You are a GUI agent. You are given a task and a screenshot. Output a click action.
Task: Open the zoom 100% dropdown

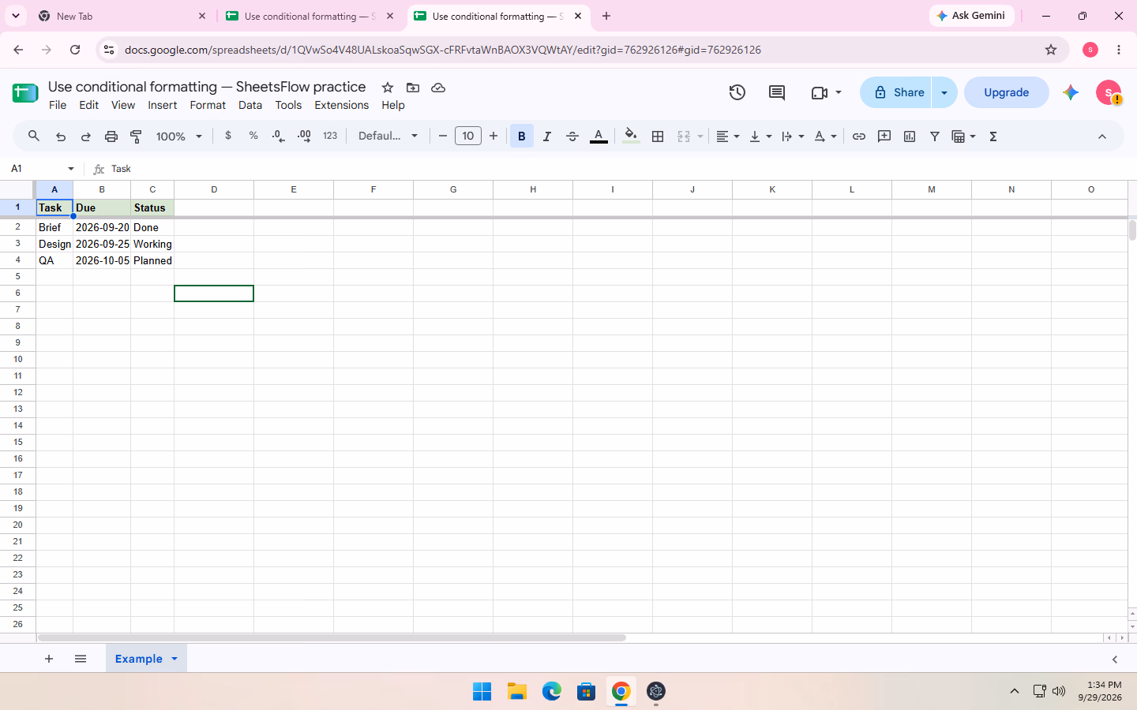coord(179,136)
